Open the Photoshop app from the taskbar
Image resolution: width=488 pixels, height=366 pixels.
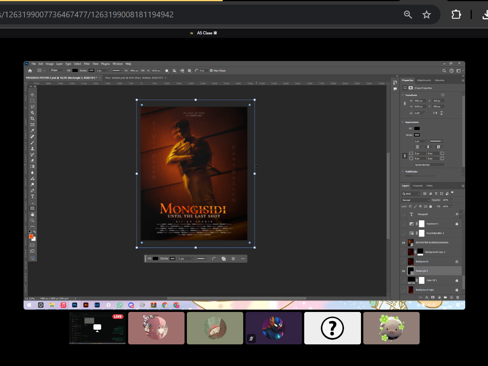75,305
